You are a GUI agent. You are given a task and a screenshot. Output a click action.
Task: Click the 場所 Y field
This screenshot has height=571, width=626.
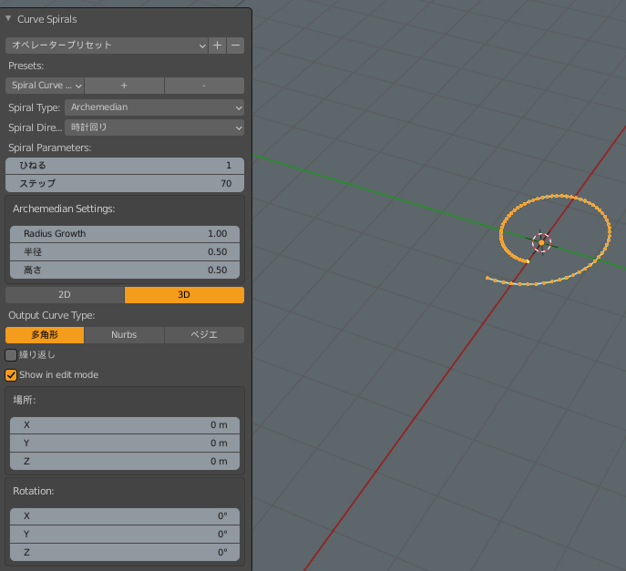(x=125, y=443)
